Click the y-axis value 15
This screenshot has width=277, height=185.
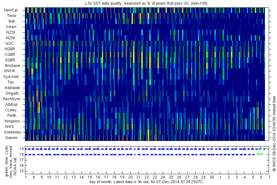(x=22, y=171)
